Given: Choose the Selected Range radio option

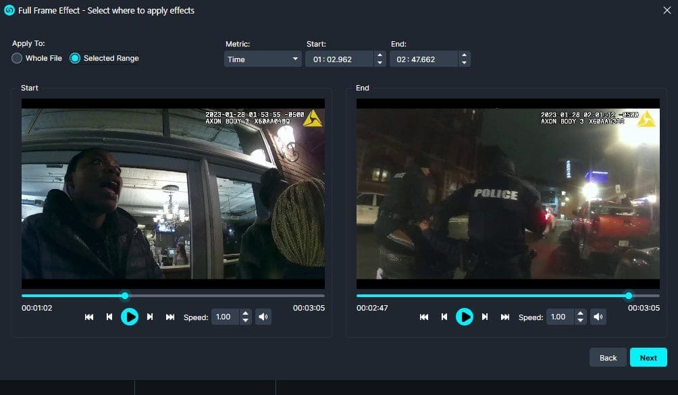Looking at the screenshot, I should (75, 58).
